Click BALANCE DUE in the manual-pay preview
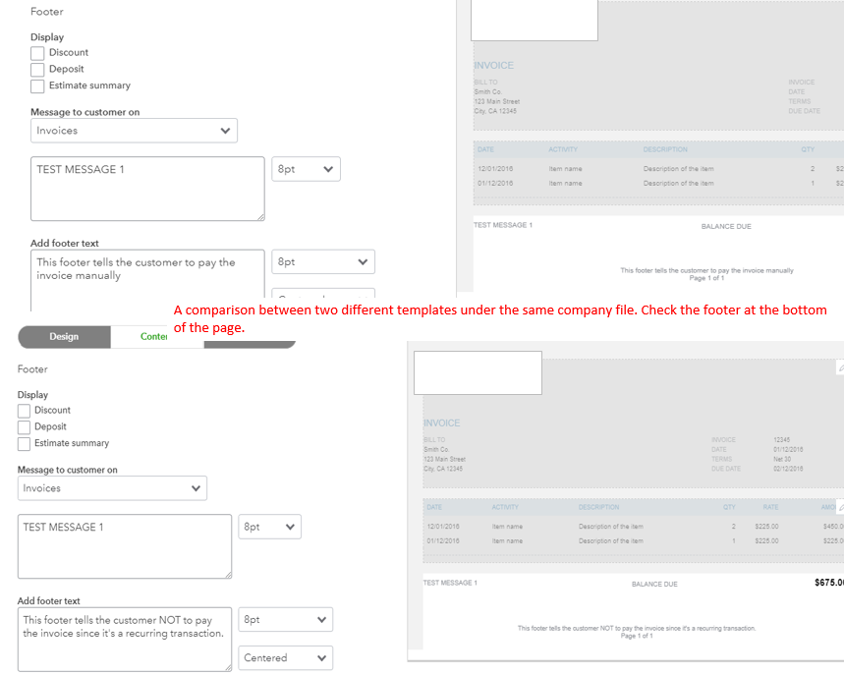The image size is (844, 676). (x=726, y=227)
